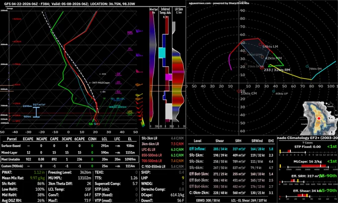This screenshot has height=203, width=338.
Task: Click the 233 / 32kts RM hodograph marker
Action: [x=261, y=68]
